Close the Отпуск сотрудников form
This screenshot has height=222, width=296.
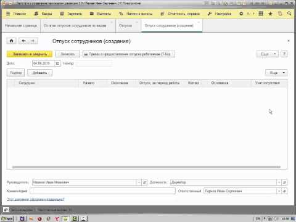289,41
